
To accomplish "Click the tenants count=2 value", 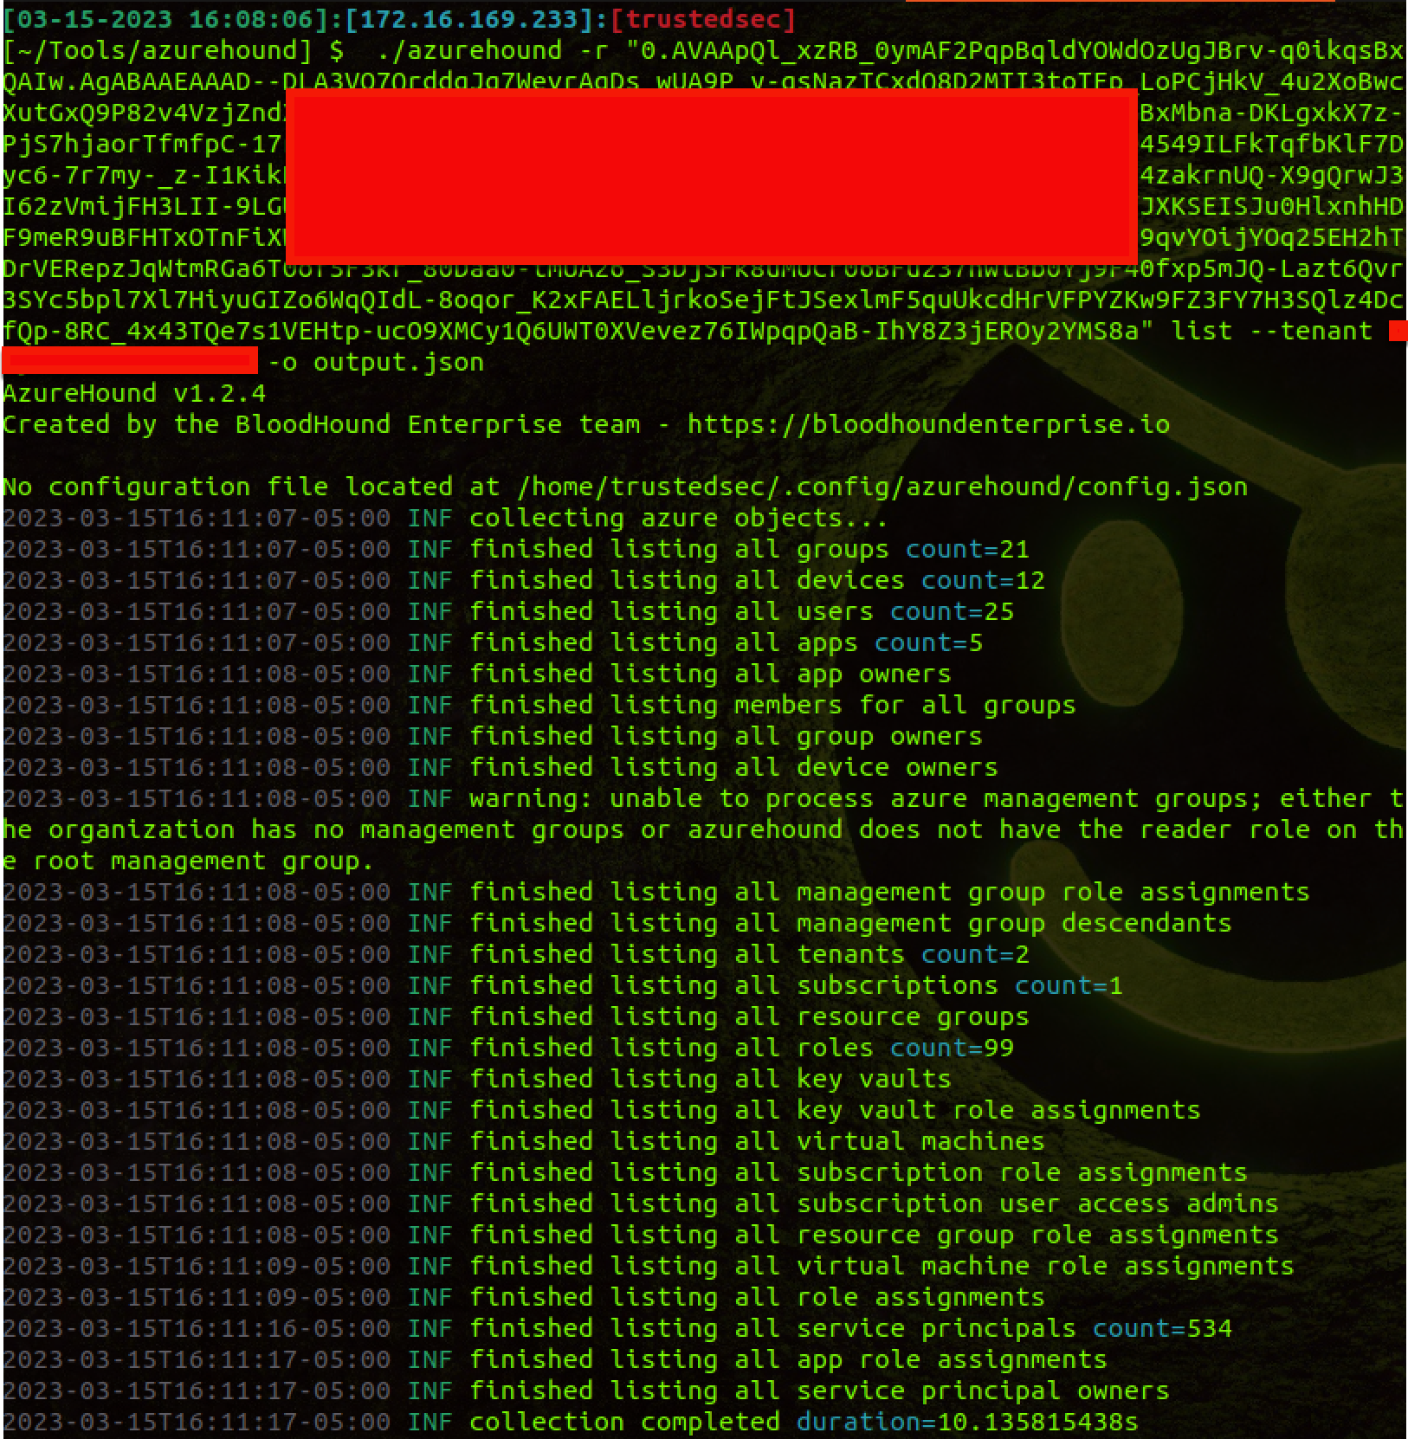I will 974,954.
